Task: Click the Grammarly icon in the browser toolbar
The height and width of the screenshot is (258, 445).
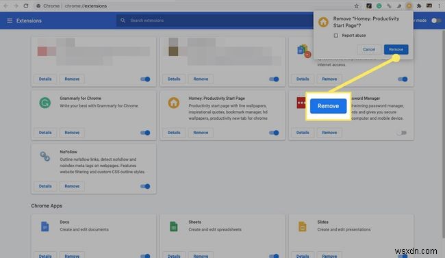Action: [x=379, y=5]
